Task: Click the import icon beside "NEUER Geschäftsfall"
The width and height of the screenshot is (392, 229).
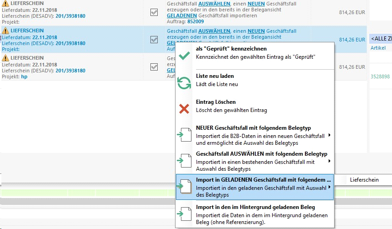Action: 184,135
